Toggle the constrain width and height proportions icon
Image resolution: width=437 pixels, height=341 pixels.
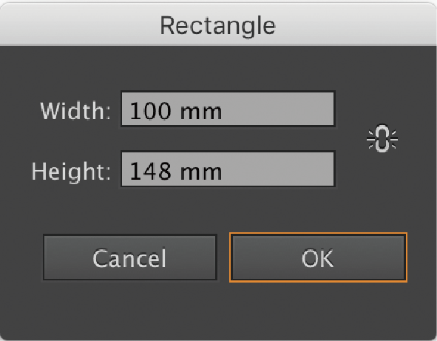[x=382, y=138]
